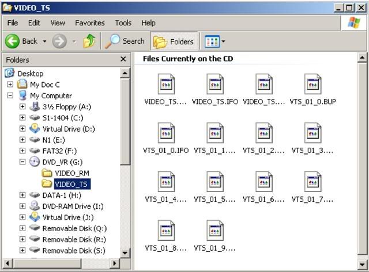Click folder tree scroll-up arrow

pos(125,73)
